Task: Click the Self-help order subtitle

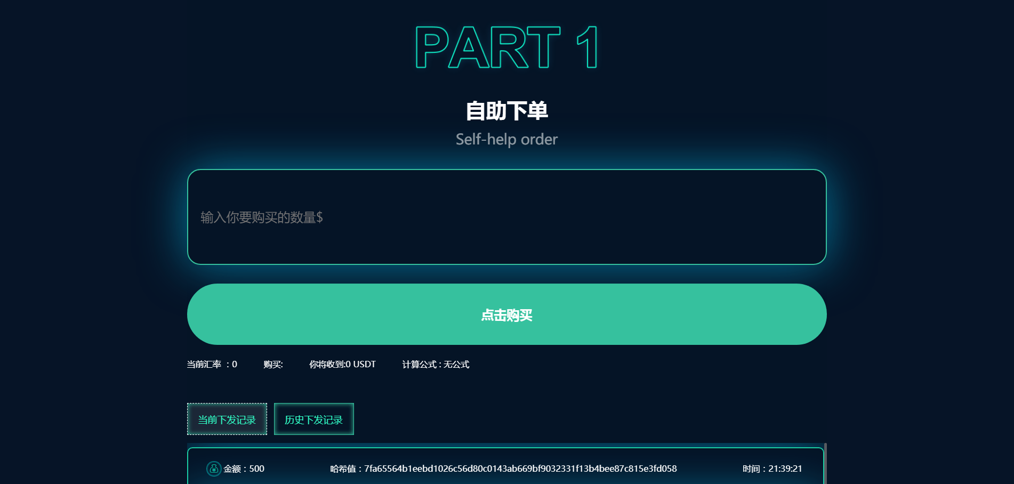Action: (506, 139)
